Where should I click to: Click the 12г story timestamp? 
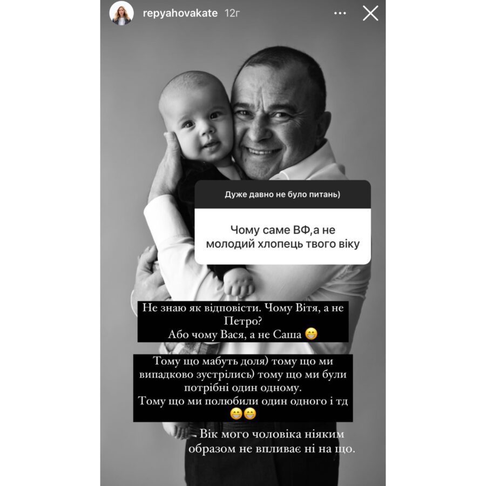232,13
